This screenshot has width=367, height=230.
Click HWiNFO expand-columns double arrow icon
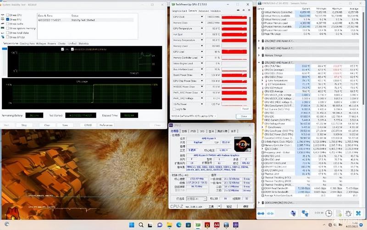[261, 213]
